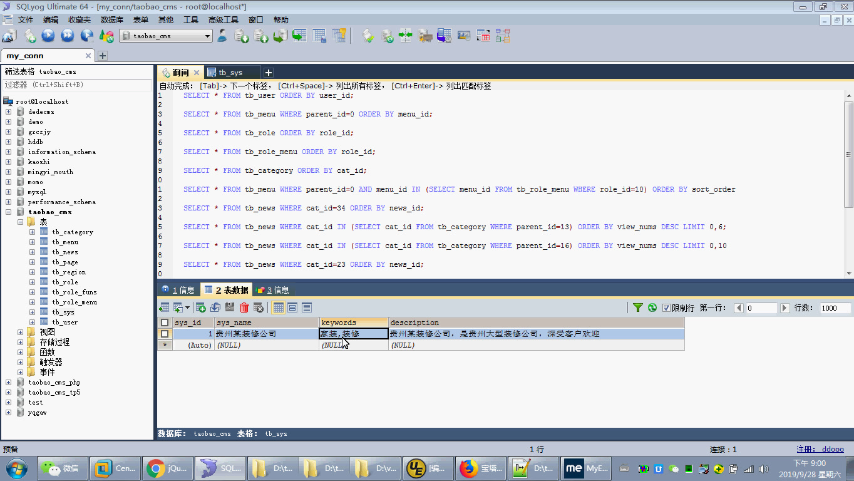Click the row selector checkbox of sys_id 1

click(x=165, y=333)
